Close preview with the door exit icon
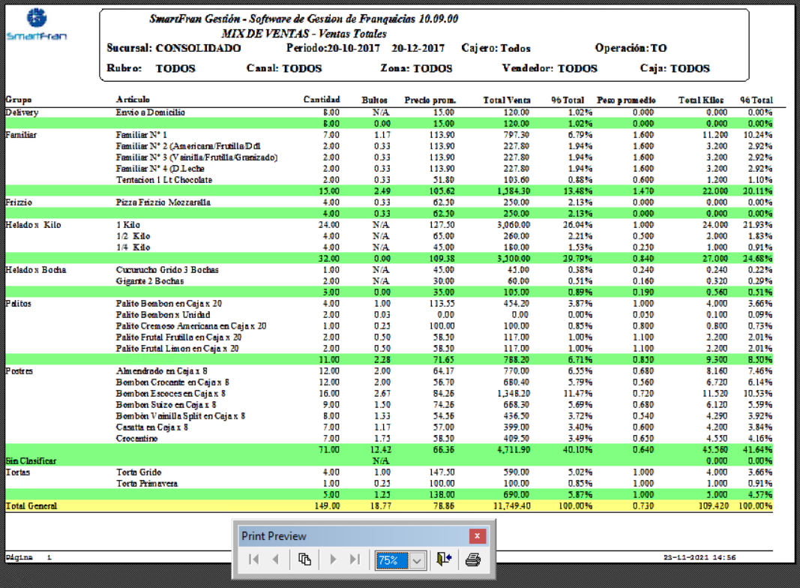The height and width of the screenshot is (588, 800). [444, 559]
